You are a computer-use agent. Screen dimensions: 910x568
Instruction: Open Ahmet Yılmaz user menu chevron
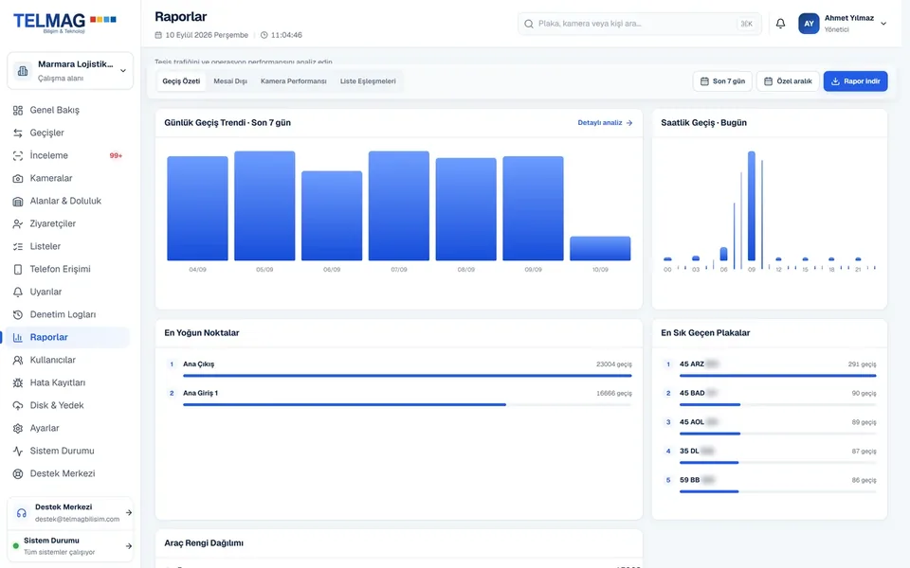click(883, 24)
